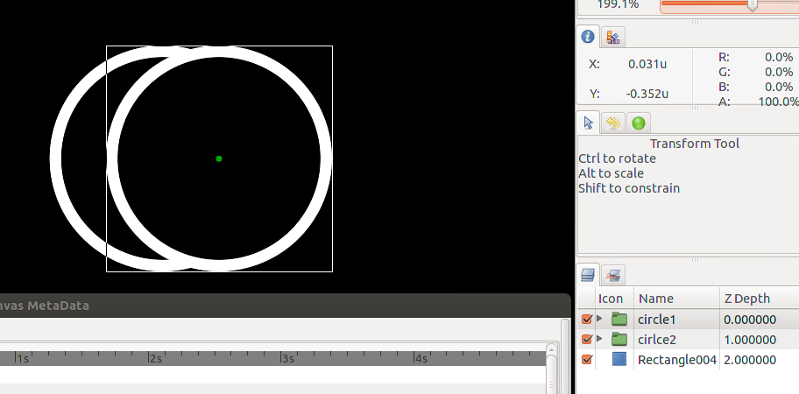Click the alpha channel value 100.0%

tap(778, 102)
